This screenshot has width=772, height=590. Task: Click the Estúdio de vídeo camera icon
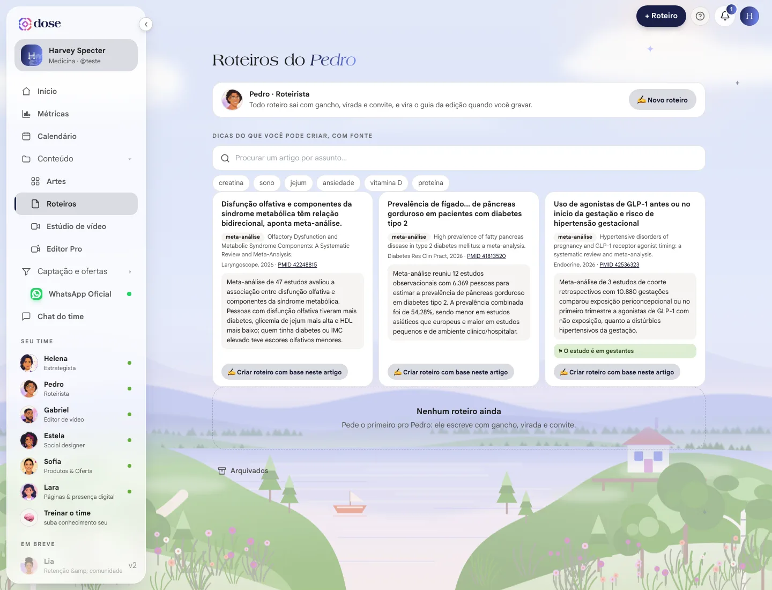coord(35,226)
